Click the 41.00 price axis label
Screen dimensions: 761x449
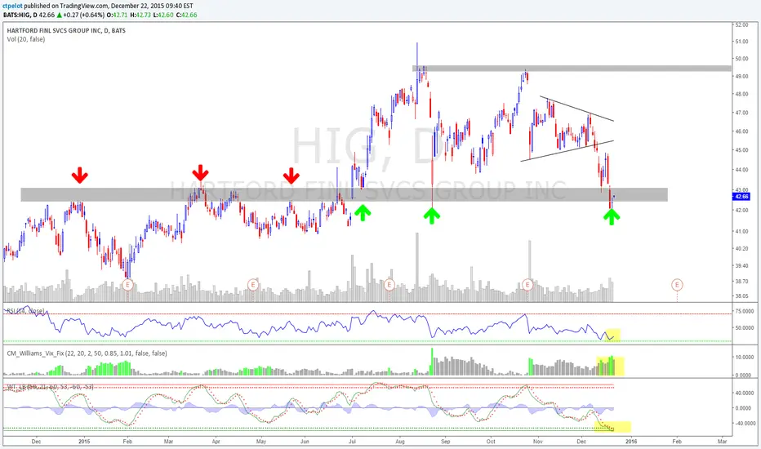pyautogui.click(x=741, y=232)
